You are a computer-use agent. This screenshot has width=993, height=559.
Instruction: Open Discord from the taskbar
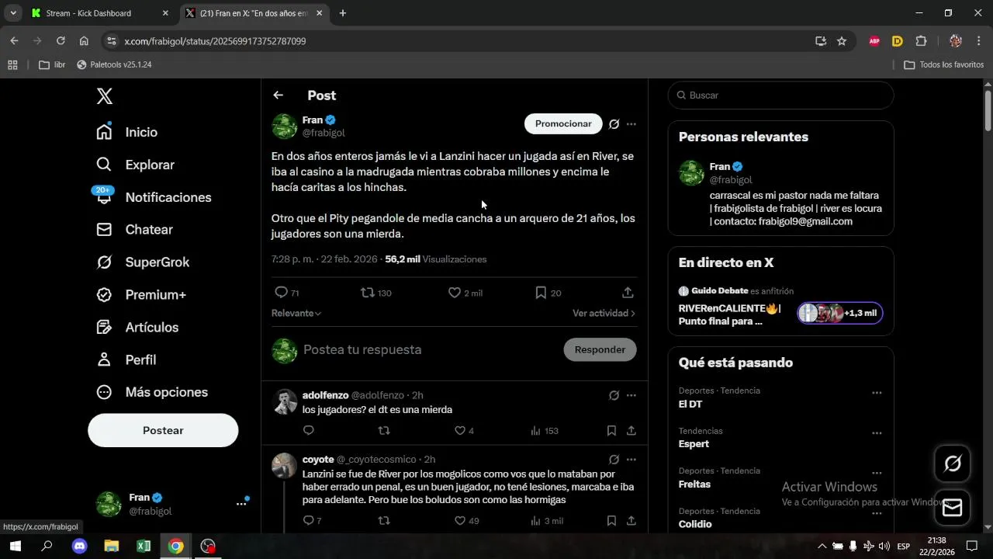79,546
